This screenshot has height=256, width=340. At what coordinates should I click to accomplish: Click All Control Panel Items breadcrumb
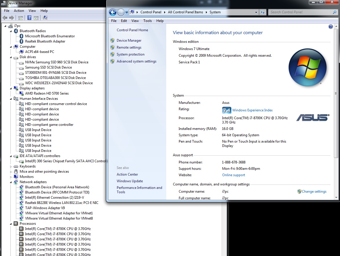[185, 12]
